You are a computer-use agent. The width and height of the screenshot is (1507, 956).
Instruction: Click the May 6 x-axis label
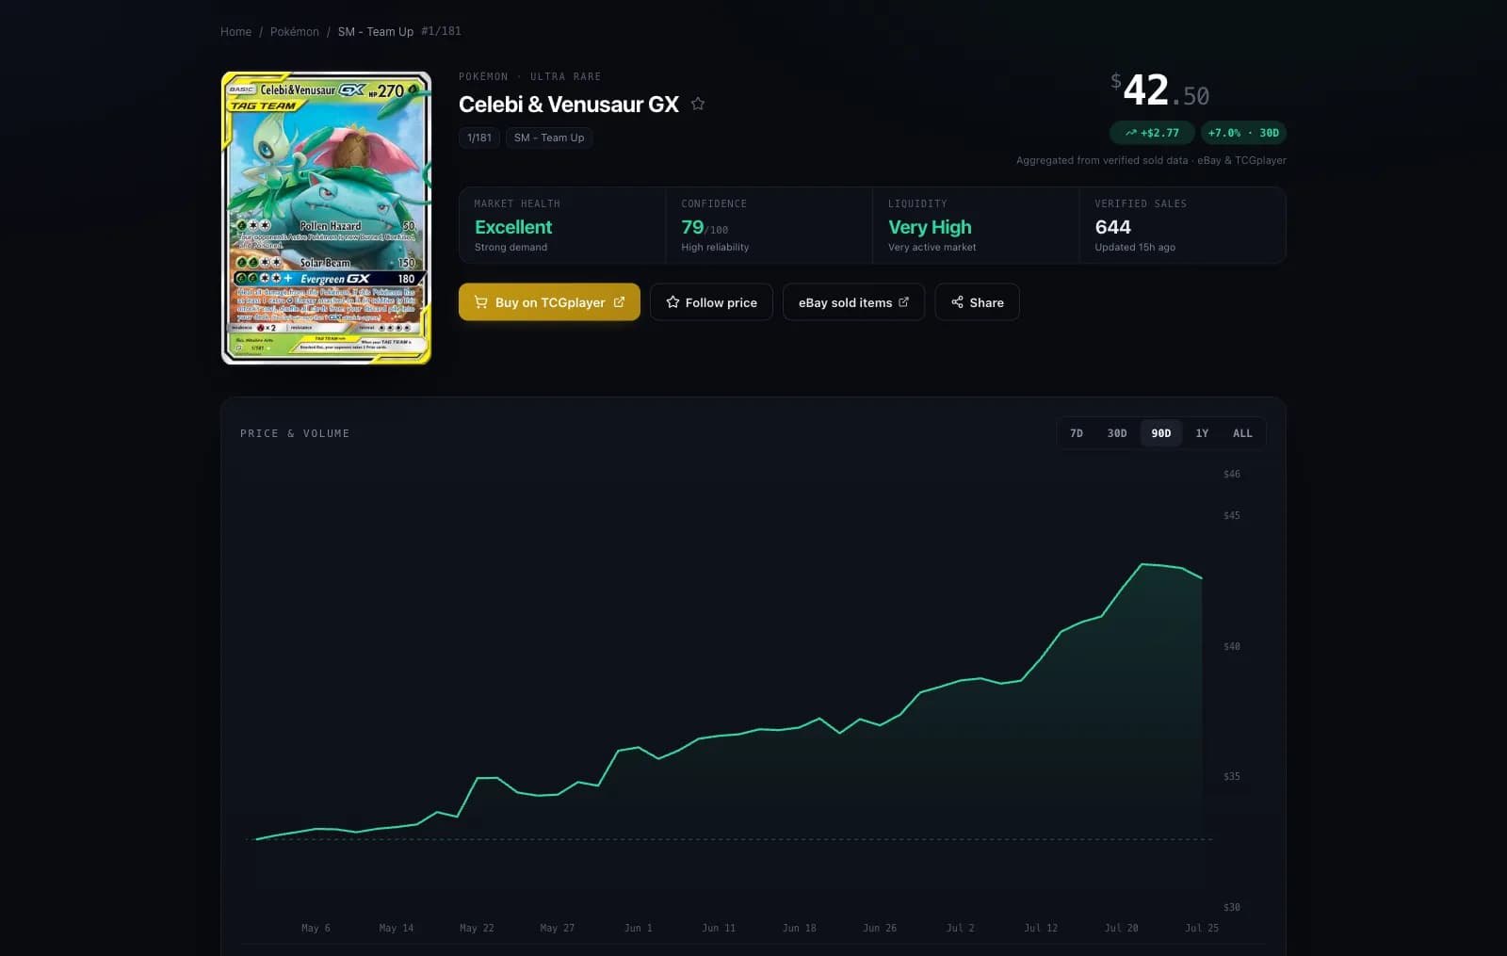[x=316, y=928]
